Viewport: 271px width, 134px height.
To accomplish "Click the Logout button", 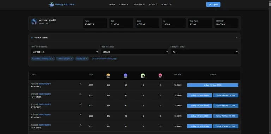I will (213, 5).
